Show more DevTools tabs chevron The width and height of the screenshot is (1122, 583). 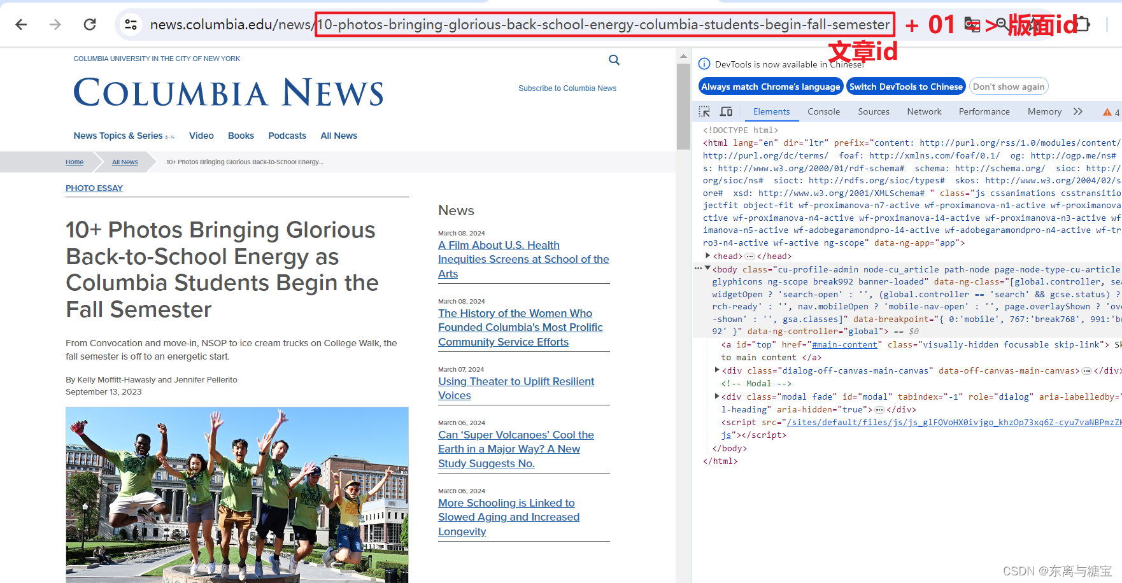tap(1077, 111)
